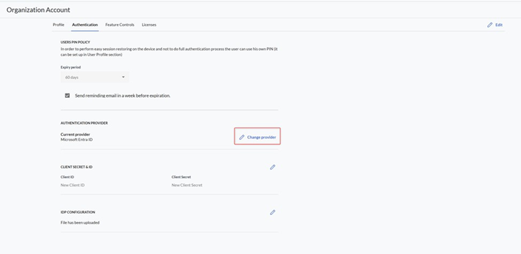Image resolution: width=521 pixels, height=254 pixels.
Task: Click the New Client ID field
Action: click(73, 185)
